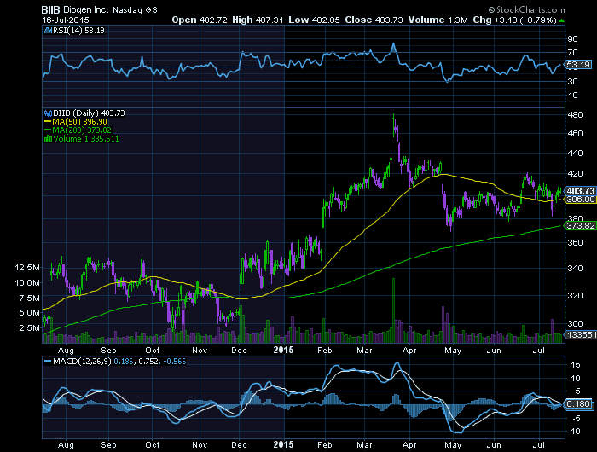Click the RSI 30 level label

pyautogui.click(x=572, y=82)
